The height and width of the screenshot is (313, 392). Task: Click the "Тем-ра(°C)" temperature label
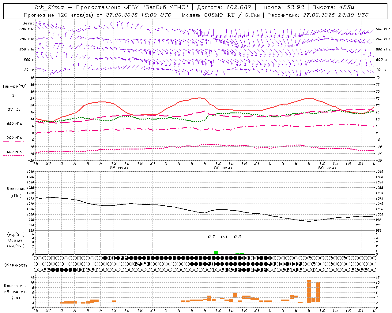click(x=14, y=86)
